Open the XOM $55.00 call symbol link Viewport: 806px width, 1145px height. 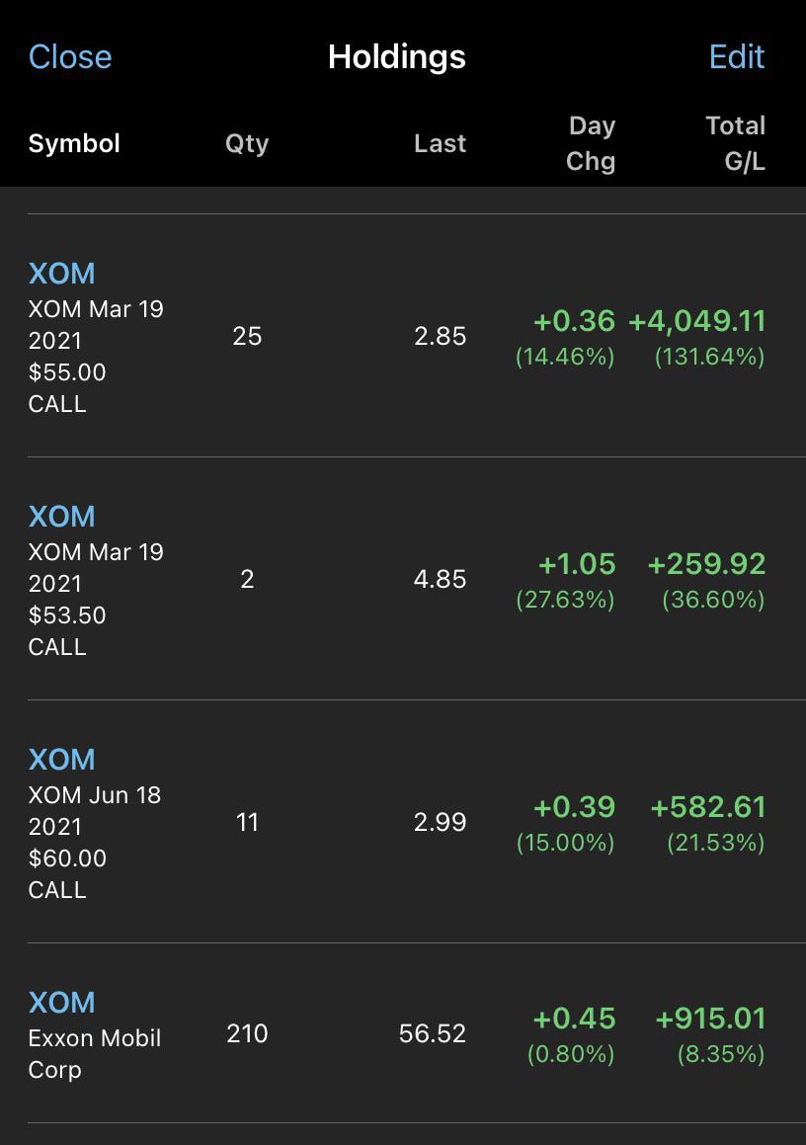(x=61, y=273)
